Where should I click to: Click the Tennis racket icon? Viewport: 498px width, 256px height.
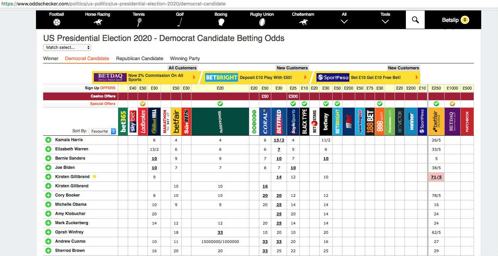tap(139, 23)
